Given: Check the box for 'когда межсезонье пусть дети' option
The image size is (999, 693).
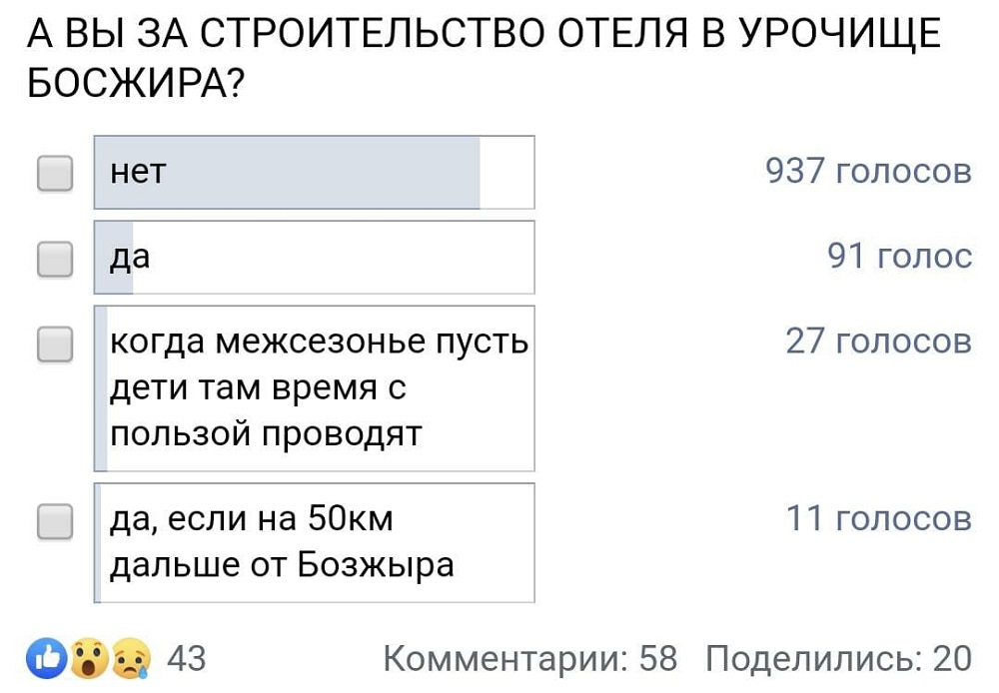Looking at the screenshot, I should 55,345.
